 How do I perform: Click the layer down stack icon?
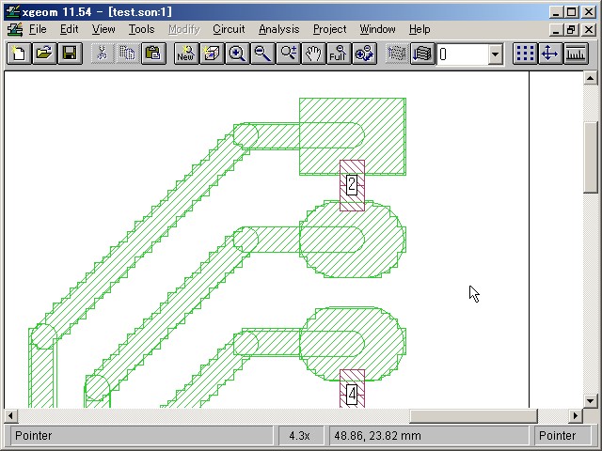pyautogui.click(x=422, y=54)
